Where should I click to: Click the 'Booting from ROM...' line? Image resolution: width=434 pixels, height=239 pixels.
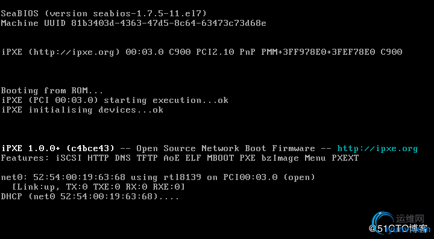52,91
